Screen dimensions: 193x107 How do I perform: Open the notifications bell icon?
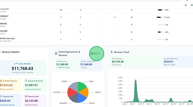(186, 5)
